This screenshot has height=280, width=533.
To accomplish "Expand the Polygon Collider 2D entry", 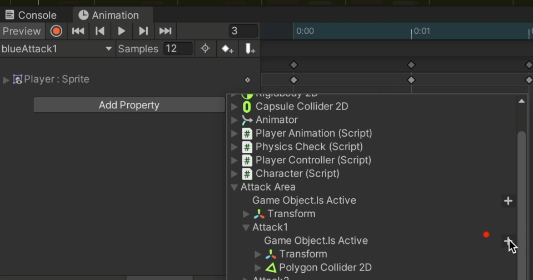I will 258,268.
